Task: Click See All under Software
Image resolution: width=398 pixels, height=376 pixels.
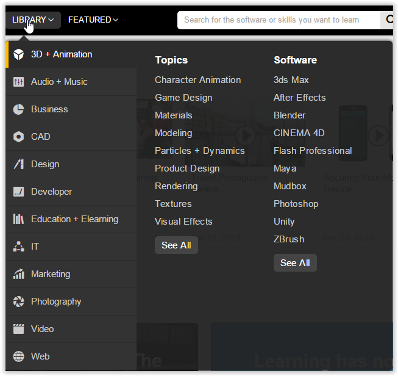Action: pos(295,262)
